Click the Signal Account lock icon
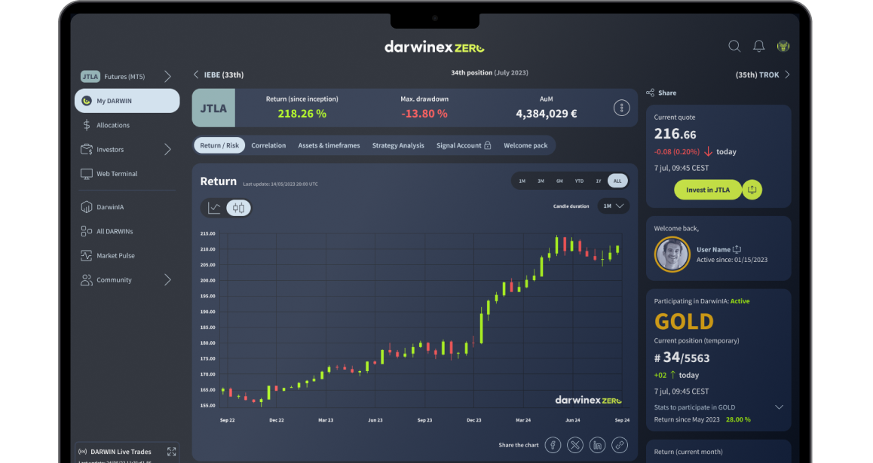Viewport: 873px width, 463px height. point(488,145)
